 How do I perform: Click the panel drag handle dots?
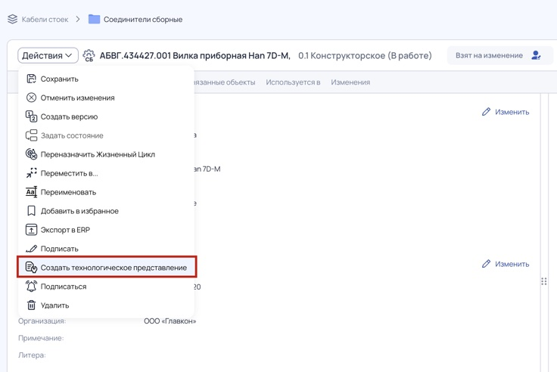(544, 281)
